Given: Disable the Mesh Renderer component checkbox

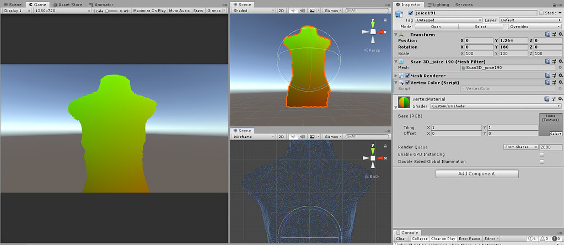Looking at the screenshot, I should (x=408, y=76).
